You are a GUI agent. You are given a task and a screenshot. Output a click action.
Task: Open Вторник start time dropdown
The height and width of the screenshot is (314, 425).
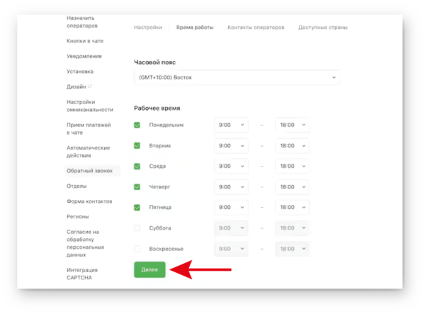(231, 146)
